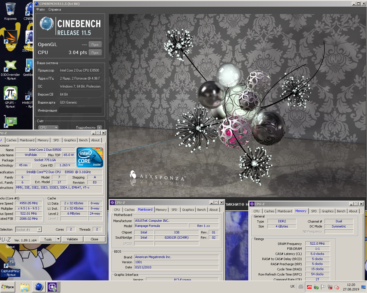Click the Mainboard CPU-Z window title icon
367x293 pixels.
(112, 203)
